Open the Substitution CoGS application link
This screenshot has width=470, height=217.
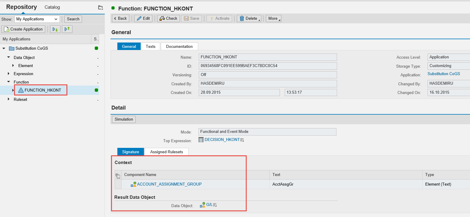(443, 74)
